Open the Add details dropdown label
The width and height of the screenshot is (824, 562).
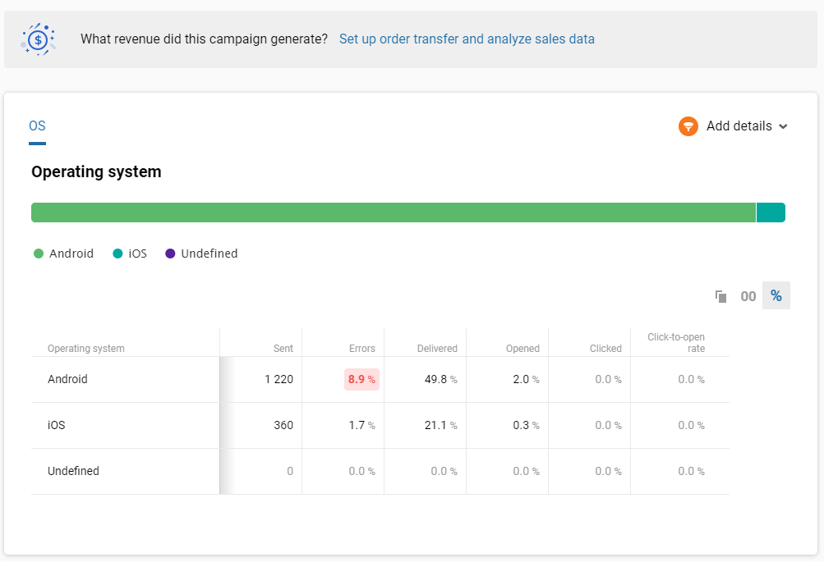[739, 126]
